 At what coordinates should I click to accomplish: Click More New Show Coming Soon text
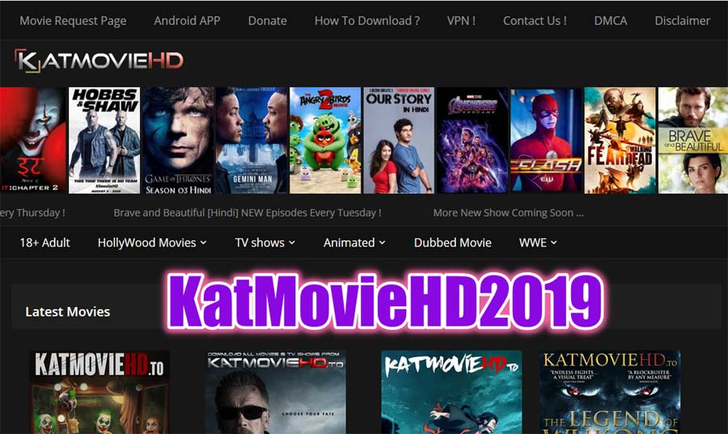[509, 213]
